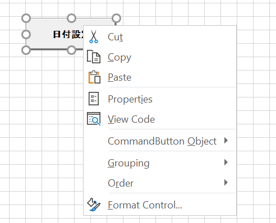Open Properties for the command button
Viewport: 276px width, 223px height.
click(x=160, y=99)
